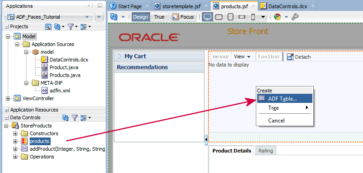
Task: Collapse the Data Controls section
Action: (6, 118)
